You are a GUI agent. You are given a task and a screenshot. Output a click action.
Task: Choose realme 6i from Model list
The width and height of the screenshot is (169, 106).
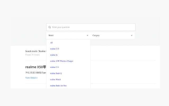54,55
